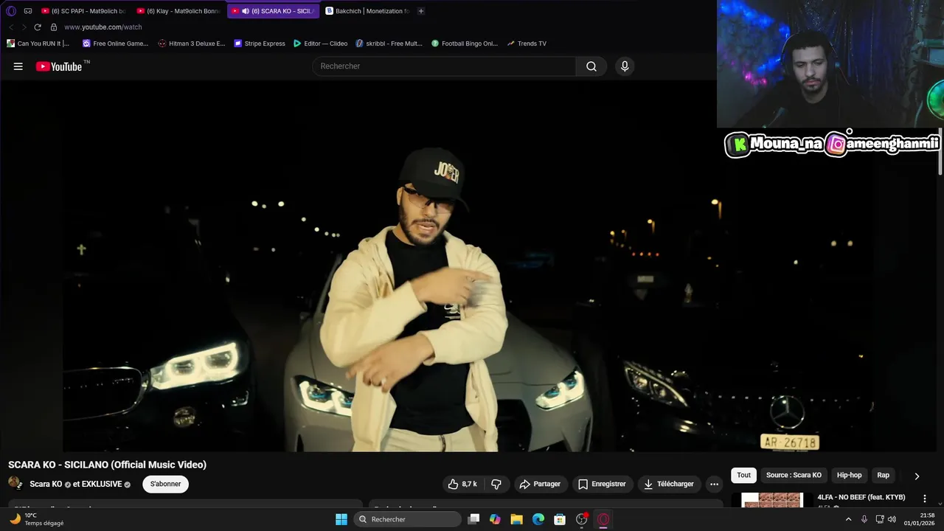Open 4LFA - NO BEEF title link
Viewport: 944px width, 531px height.
click(x=861, y=498)
